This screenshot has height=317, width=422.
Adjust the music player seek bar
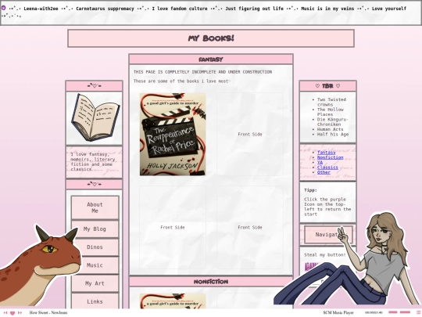pyautogui.click(x=392, y=312)
